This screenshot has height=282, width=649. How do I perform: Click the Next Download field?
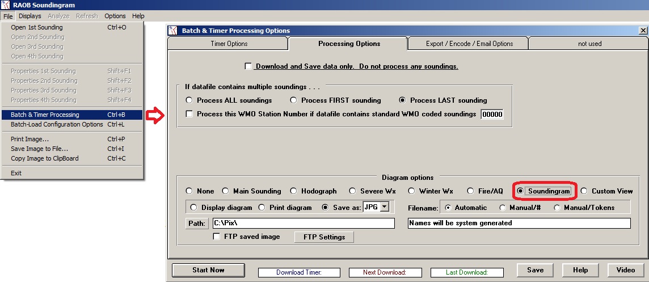(385, 272)
